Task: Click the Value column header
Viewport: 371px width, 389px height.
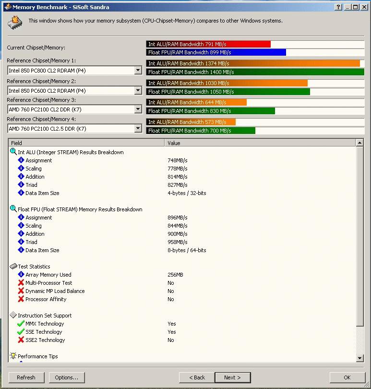Action: point(259,143)
